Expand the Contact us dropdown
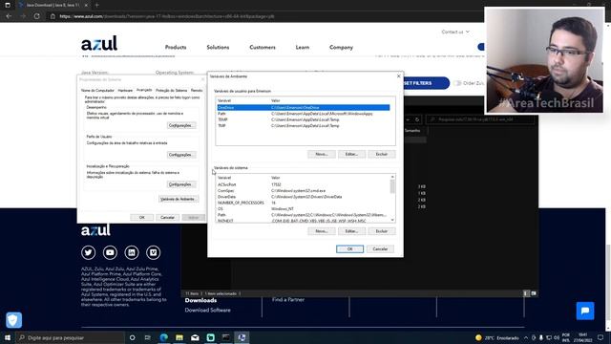 [x=455, y=32]
